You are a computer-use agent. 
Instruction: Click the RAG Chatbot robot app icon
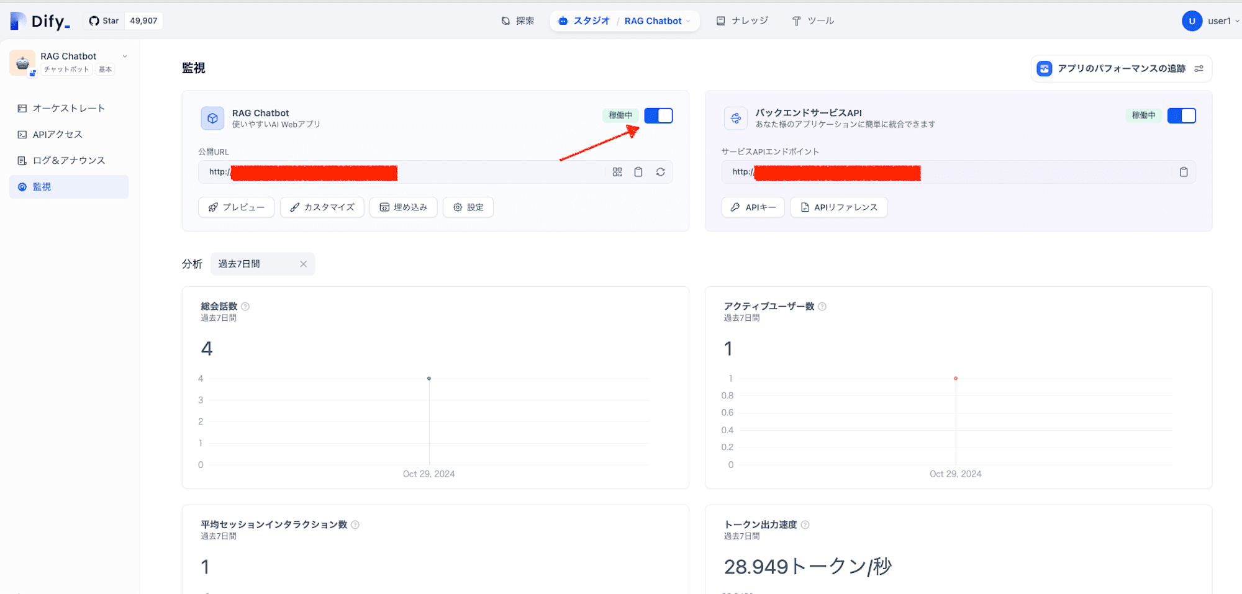[x=22, y=63]
